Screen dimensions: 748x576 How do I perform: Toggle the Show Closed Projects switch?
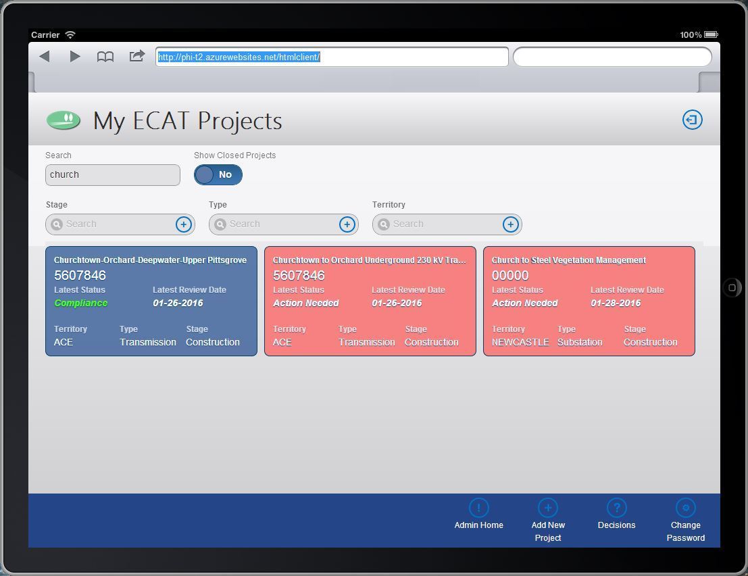pos(218,175)
